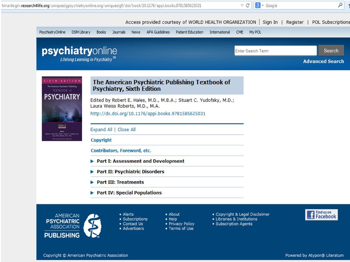Expand Part IV triangle arrow

[92, 193]
